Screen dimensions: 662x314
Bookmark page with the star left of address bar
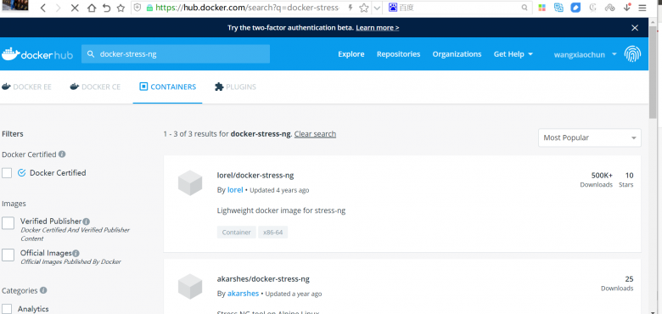[x=121, y=8]
